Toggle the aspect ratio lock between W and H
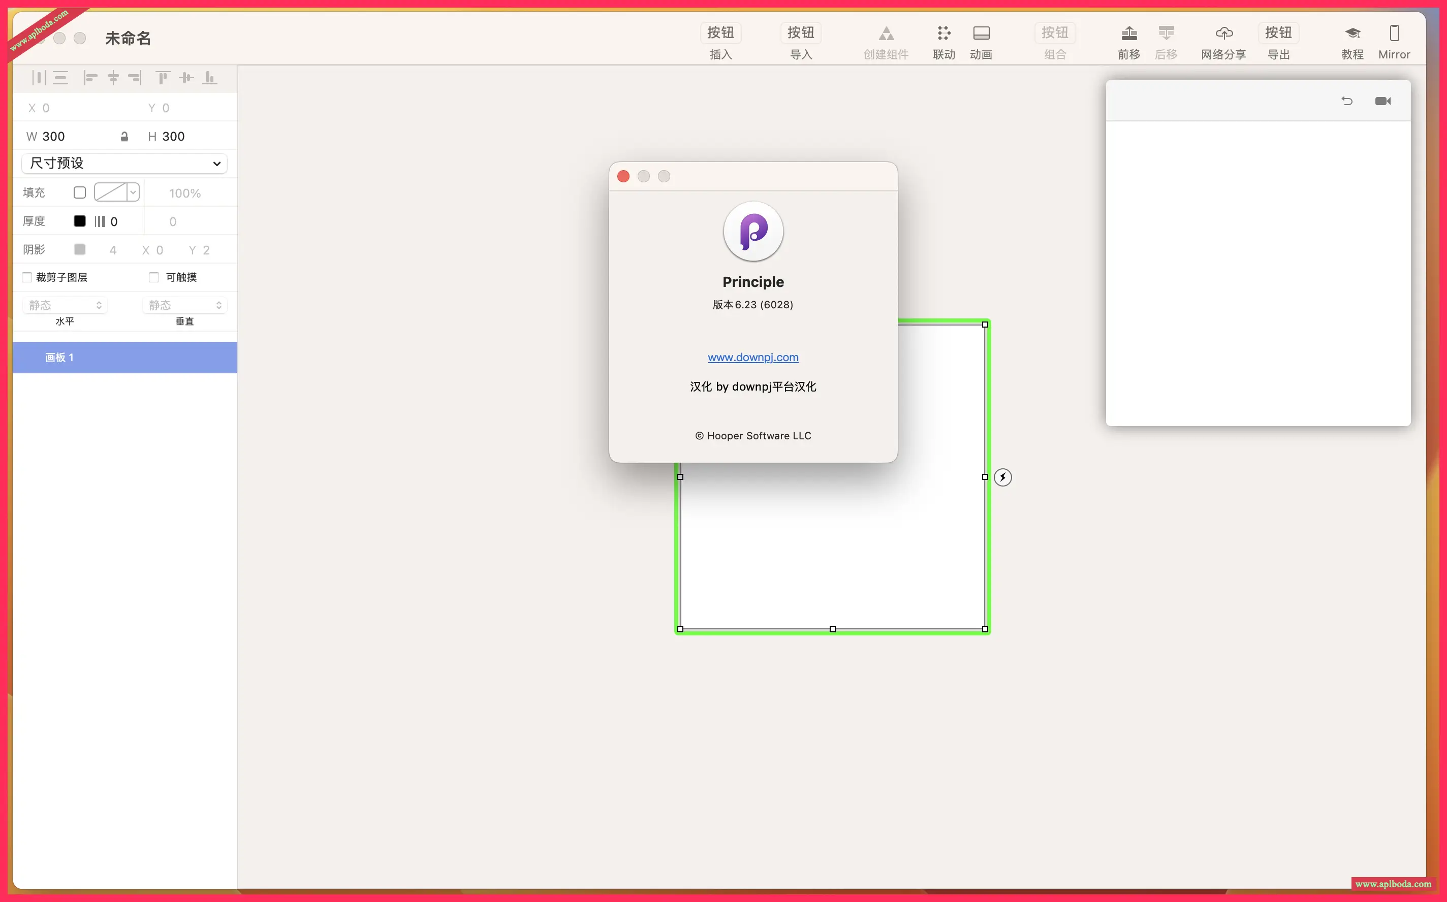The image size is (1447, 902). coord(124,137)
